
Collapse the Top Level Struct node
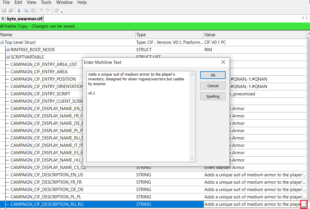[x=2, y=42]
